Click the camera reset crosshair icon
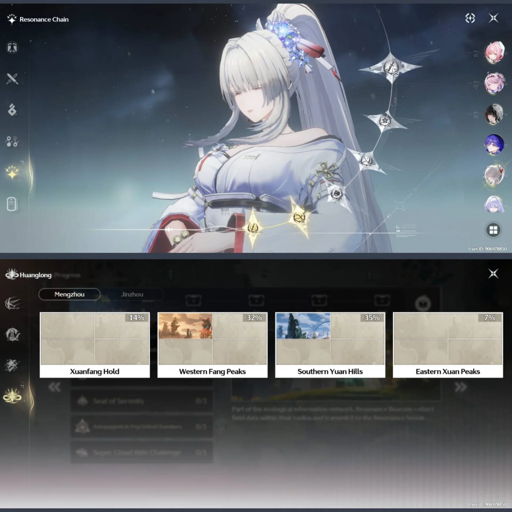512x512 pixels. (470, 18)
